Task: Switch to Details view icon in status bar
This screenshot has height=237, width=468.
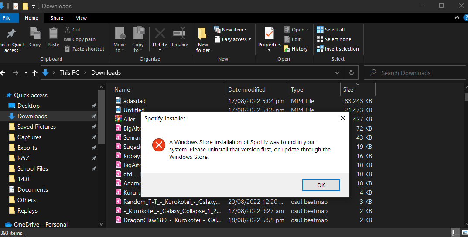Action: pos(455,233)
